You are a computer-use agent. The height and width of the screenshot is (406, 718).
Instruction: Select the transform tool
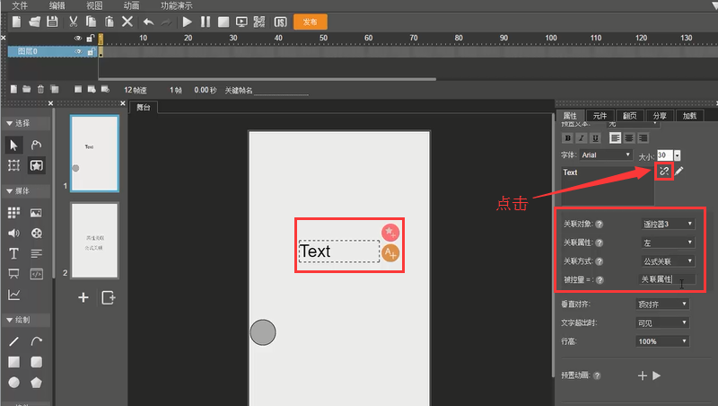click(x=13, y=165)
